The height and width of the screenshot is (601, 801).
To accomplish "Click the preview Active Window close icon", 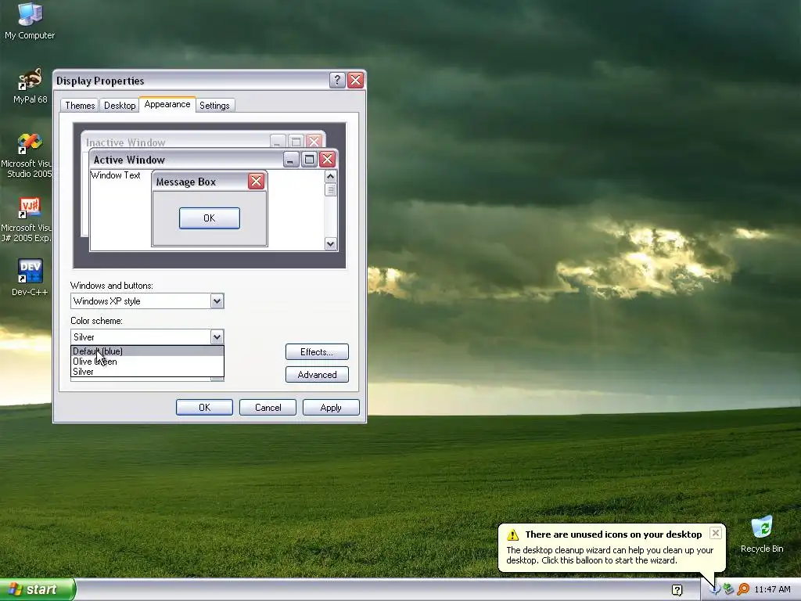I will tap(328, 160).
